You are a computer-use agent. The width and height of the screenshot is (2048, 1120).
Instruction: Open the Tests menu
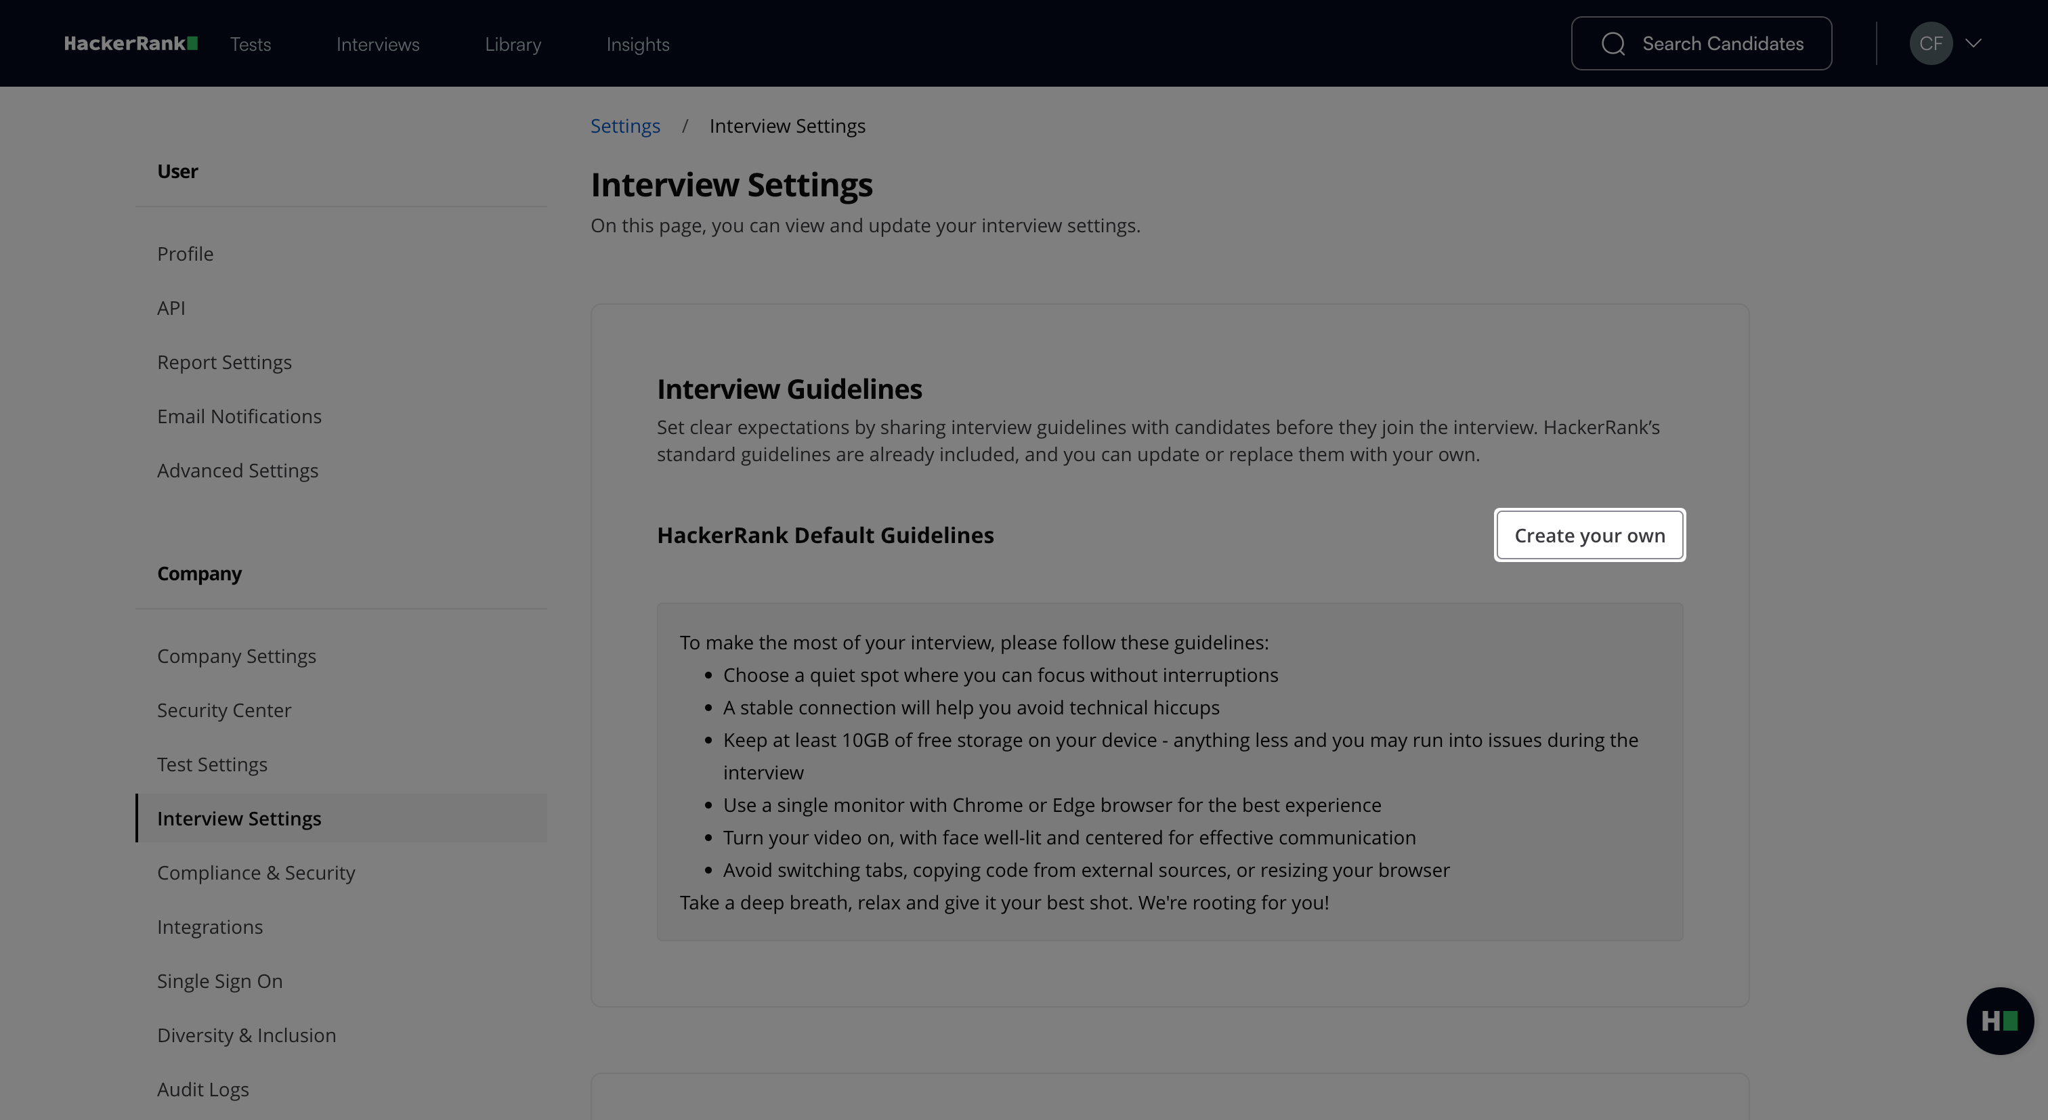click(251, 45)
